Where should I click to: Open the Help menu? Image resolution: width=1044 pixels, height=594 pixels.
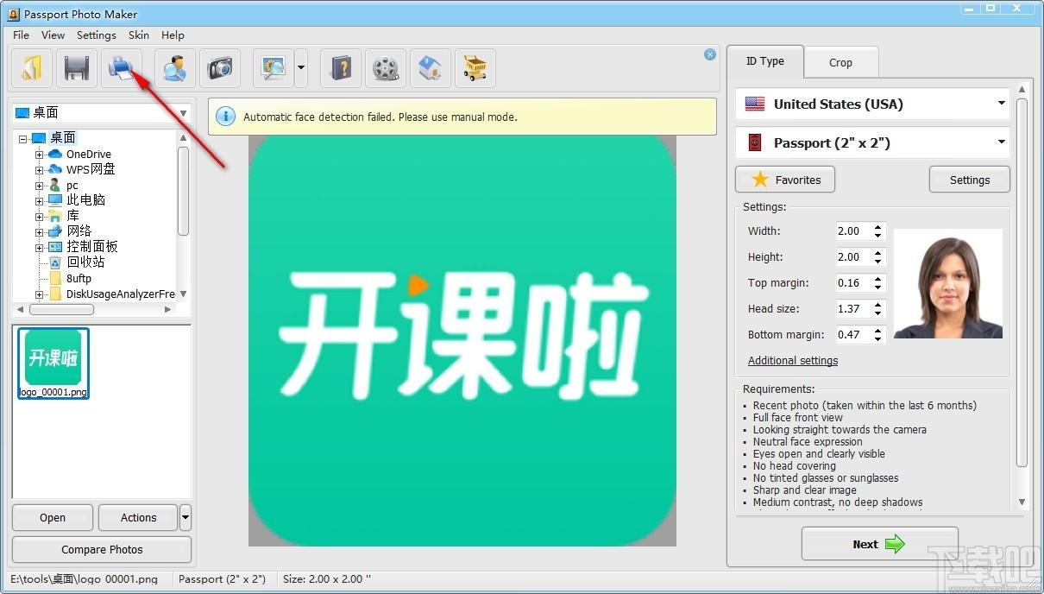(173, 35)
